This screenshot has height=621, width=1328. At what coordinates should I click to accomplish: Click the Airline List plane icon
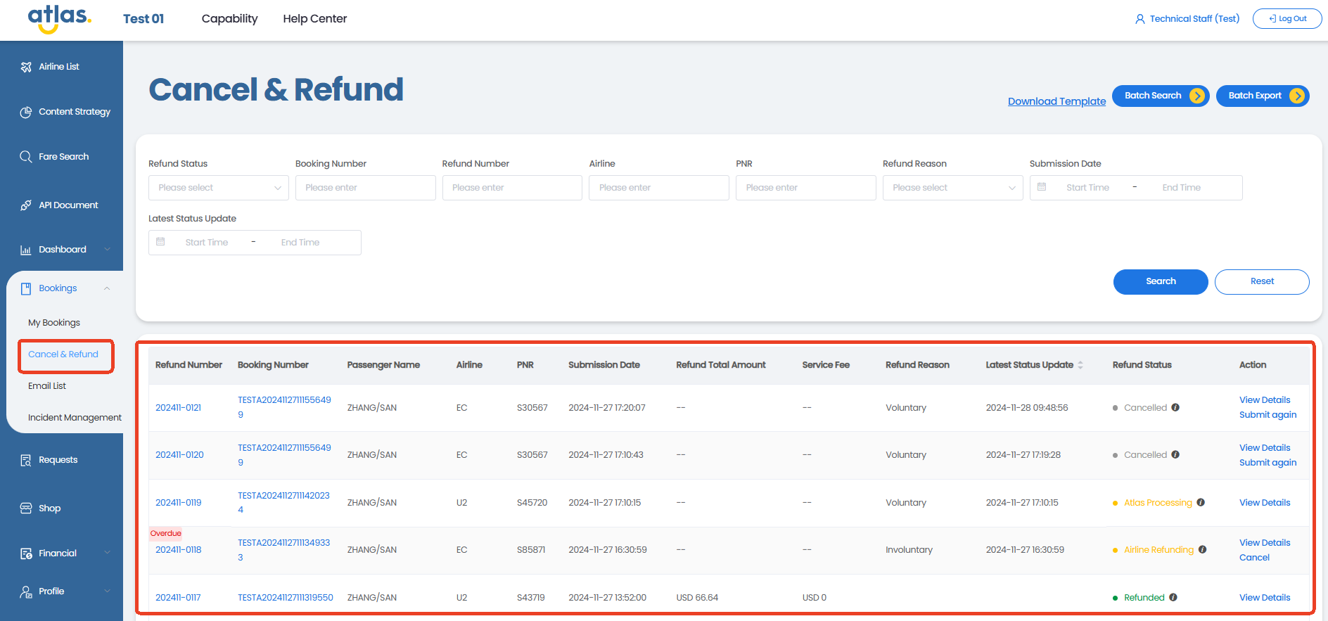[x=26, y=67]
